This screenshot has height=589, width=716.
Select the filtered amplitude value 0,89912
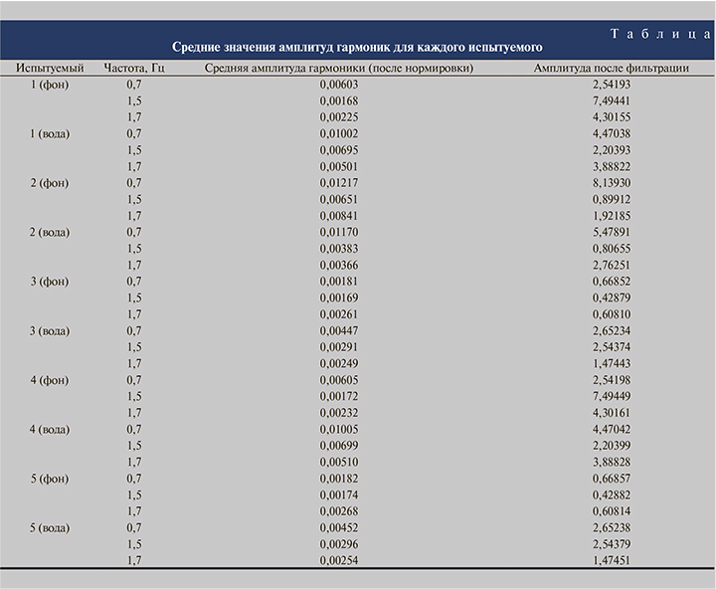(612, 199)
